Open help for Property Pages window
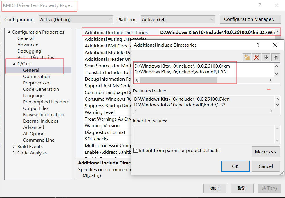 click(x=260, y=5)
